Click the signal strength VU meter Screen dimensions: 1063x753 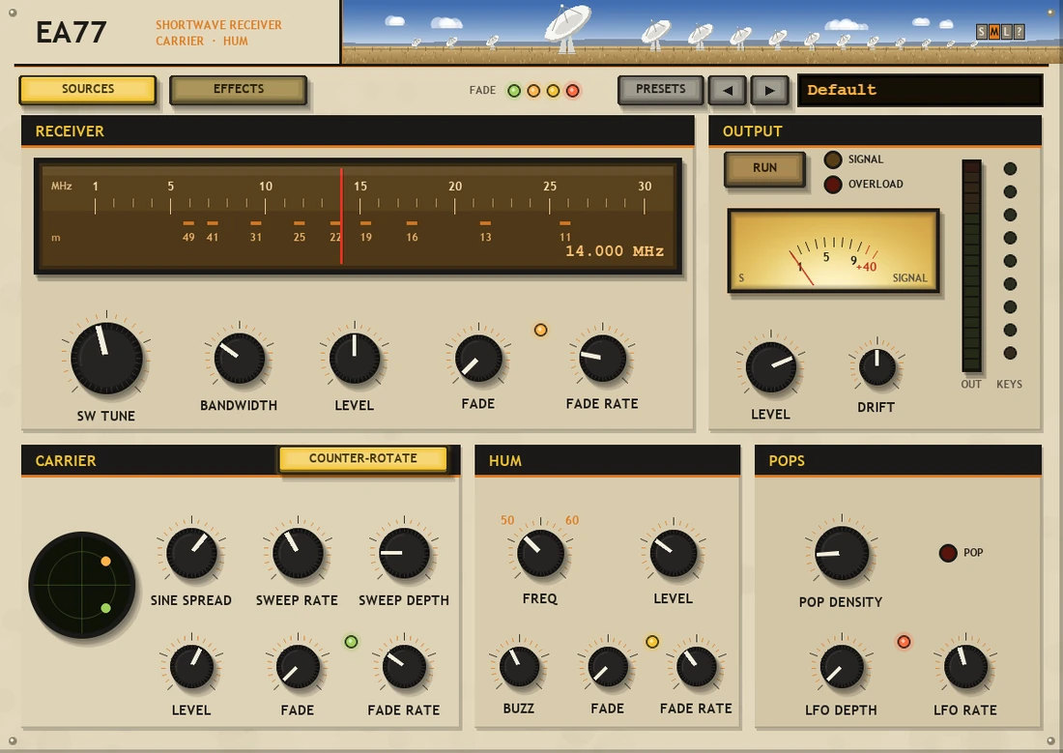click(x=833, y=251)
